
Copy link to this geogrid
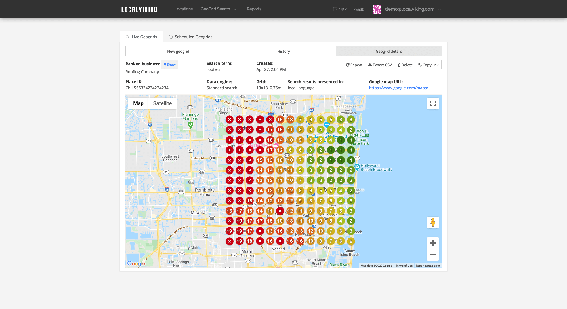pos(428,65)
